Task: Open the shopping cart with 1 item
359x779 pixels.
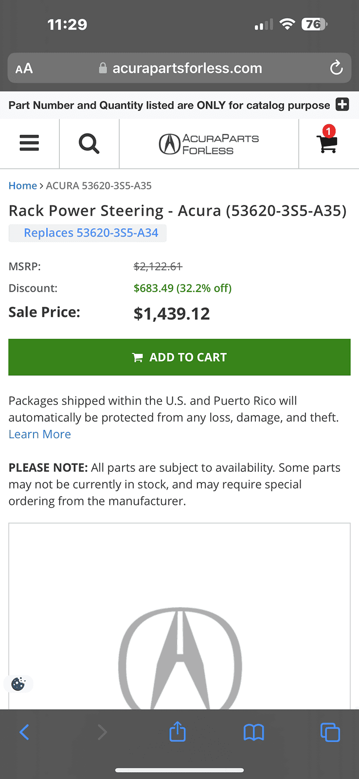Action: [327, 145]
